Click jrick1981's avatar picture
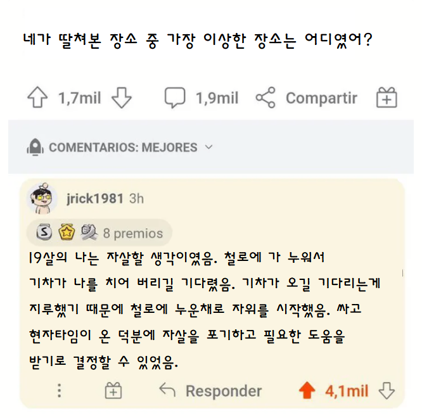Viewport: 422px width, 418px height. tap(43, 199)
